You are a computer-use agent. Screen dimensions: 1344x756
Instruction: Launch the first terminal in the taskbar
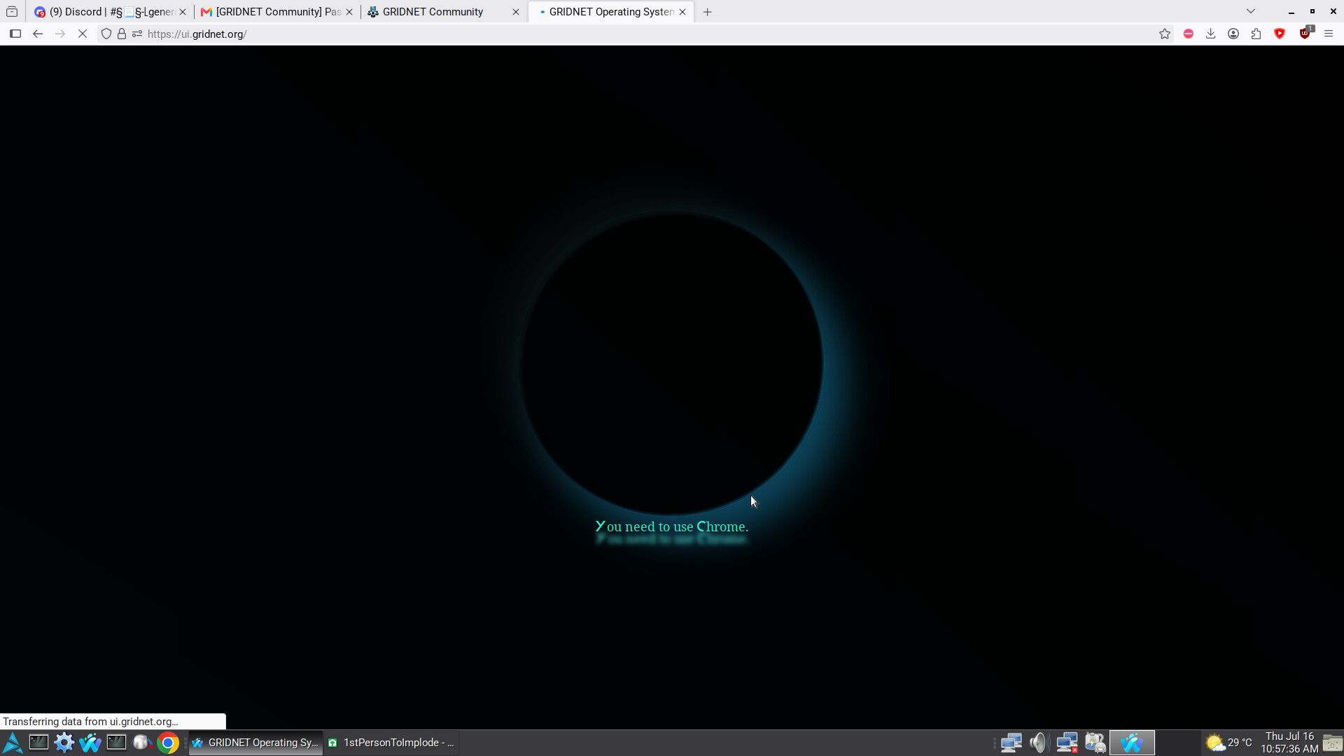point(38,742)
